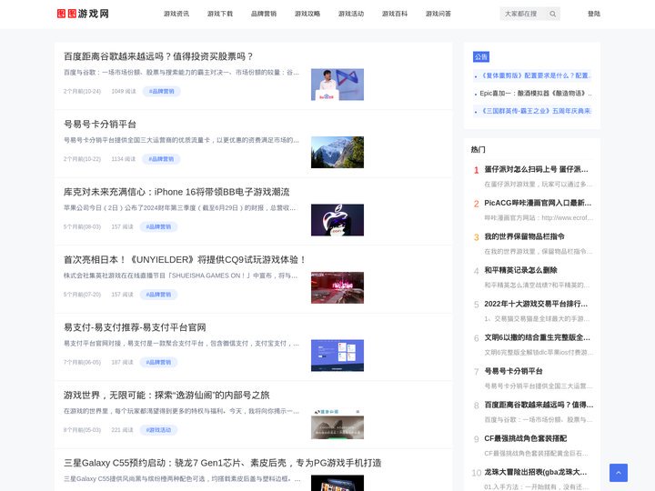Click the 易支付 article thumbnail
Image resolution: width=655 pixels, height=491 pixels.
click(338, 356)
